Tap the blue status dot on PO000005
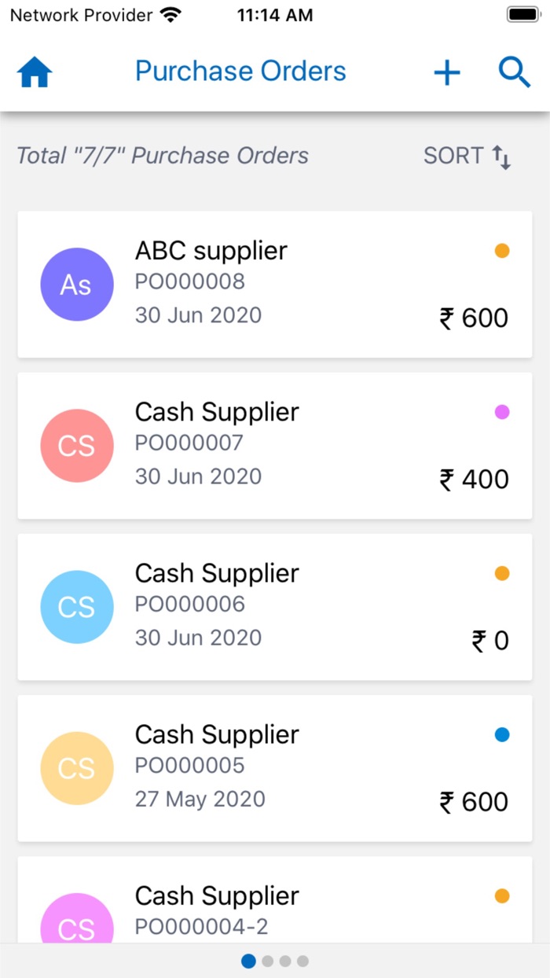This screenshot has width=550, height=978. 502,734
